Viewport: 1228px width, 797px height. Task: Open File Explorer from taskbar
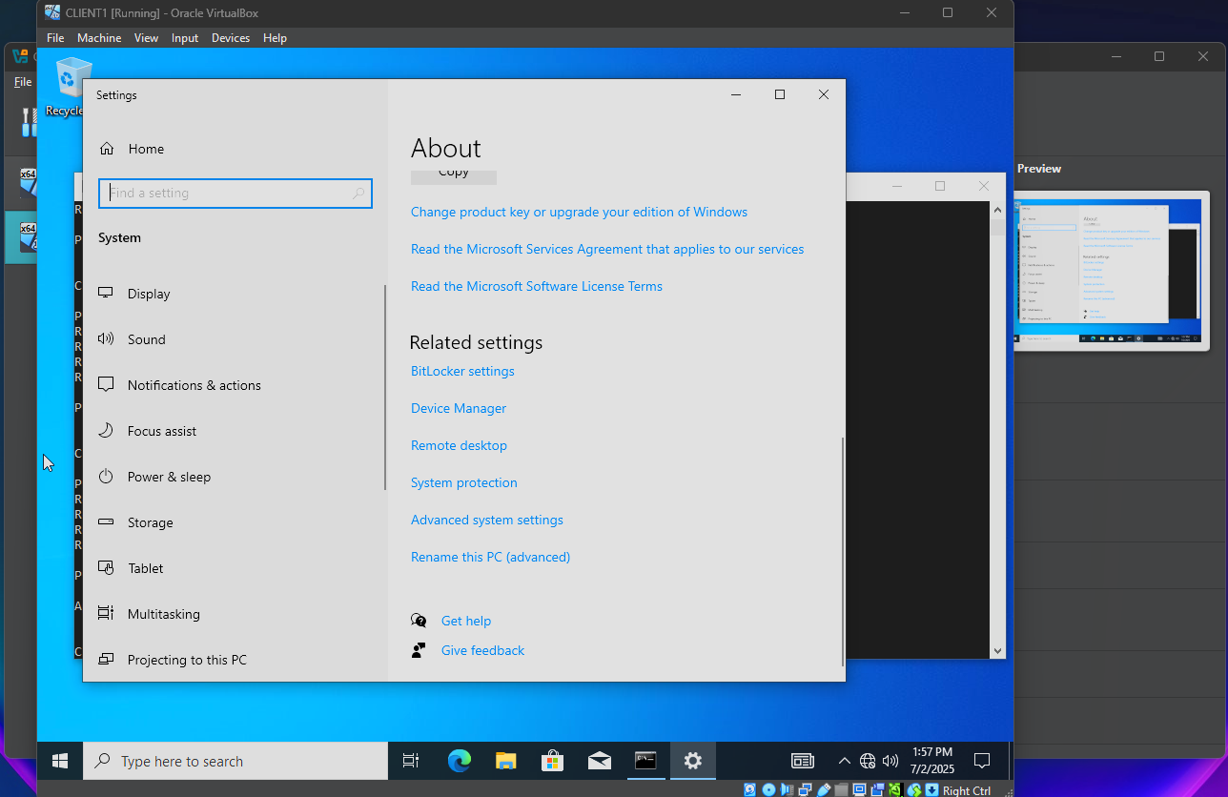click(x=506, y=761)
